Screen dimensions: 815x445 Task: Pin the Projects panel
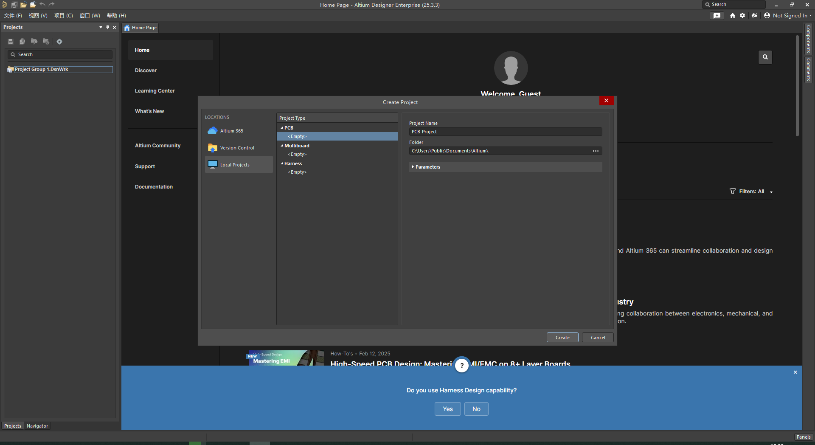tap(107, 27)
